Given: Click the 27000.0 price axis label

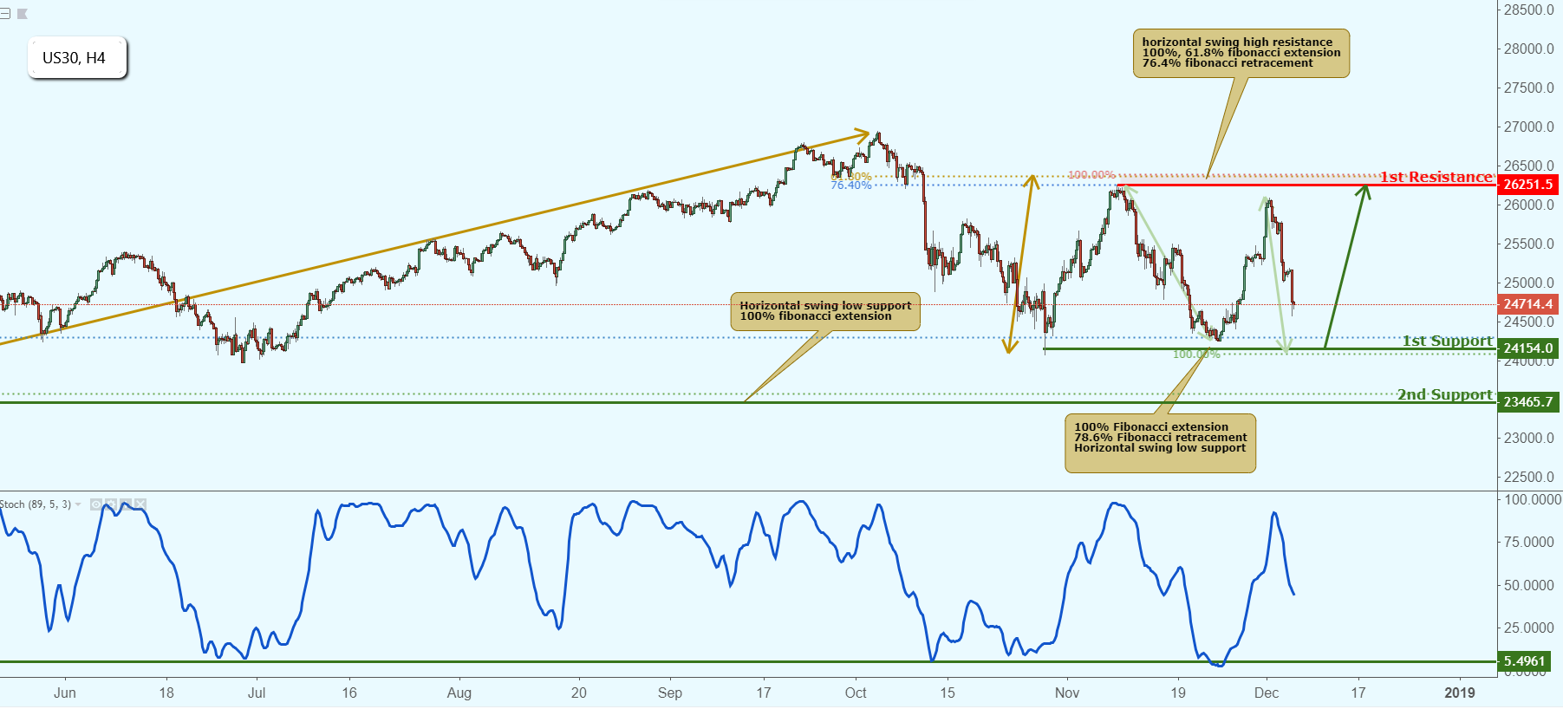Looking at the screenshot, I should click(x=1529, y=127).
